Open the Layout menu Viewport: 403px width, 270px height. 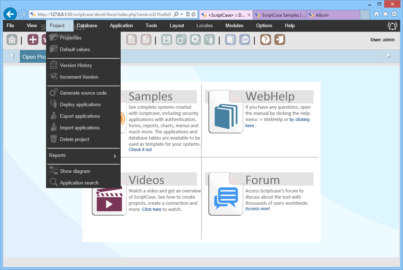tap(177, 25)
